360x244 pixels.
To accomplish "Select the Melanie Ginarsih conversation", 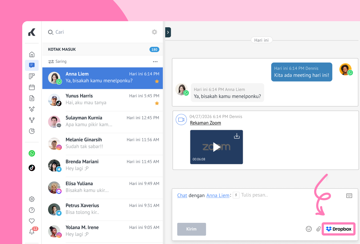I will (102, 143).
